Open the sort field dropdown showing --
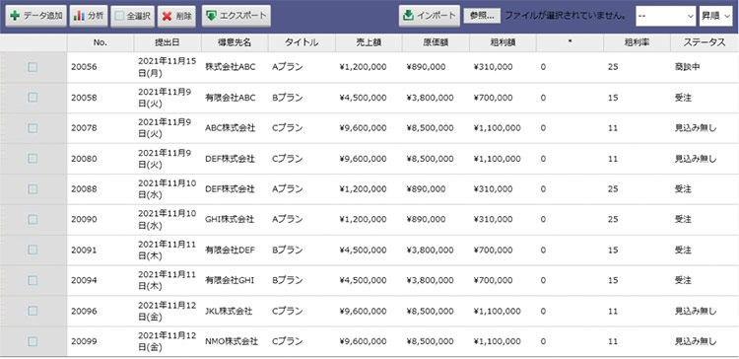 pos(665,16)
